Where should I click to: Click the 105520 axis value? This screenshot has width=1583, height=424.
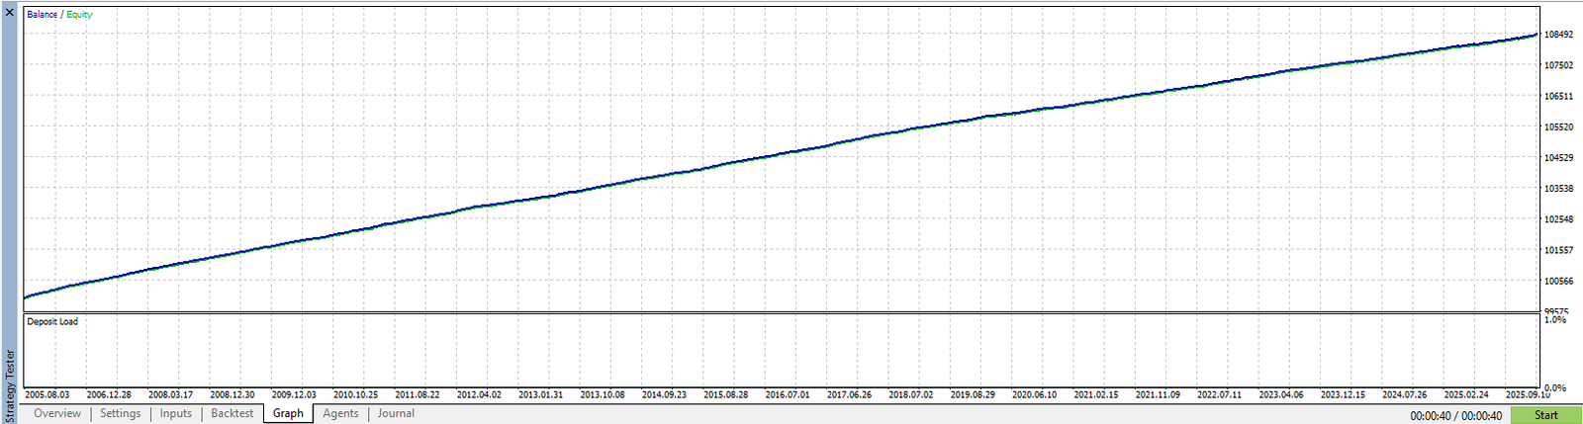click(x=1558, y=127)
